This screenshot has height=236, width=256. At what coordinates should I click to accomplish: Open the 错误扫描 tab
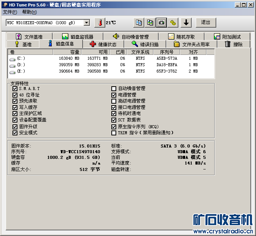coord(145,44)
